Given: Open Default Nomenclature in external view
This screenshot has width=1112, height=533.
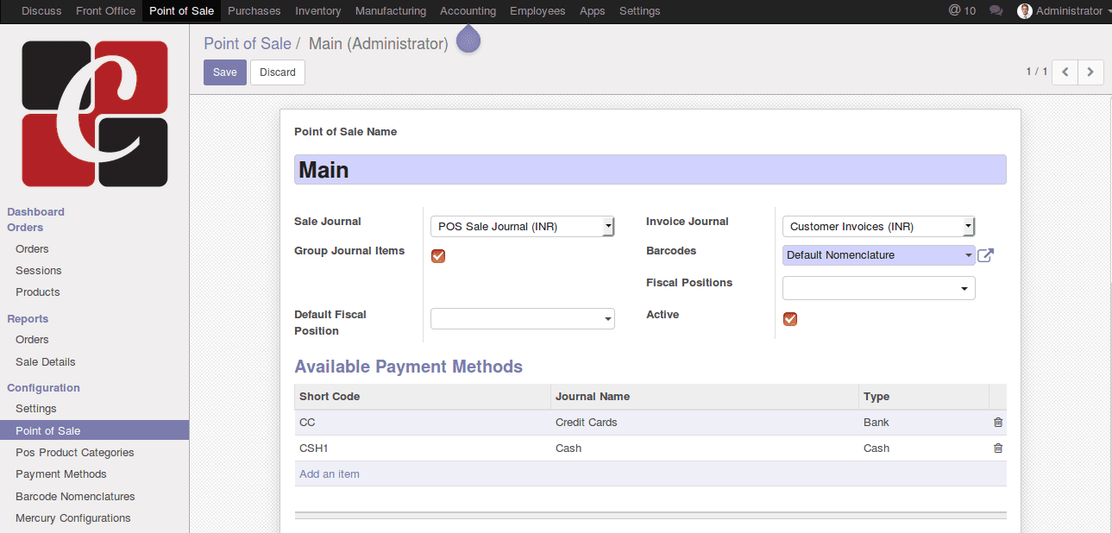Looking at the screenshot, I should [984, 255].
